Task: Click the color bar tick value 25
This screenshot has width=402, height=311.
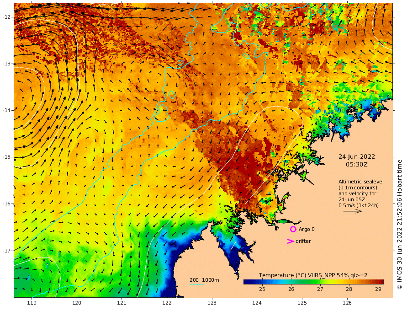Action: point(262,289)
